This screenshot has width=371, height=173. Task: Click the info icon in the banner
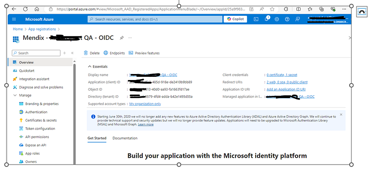(93, 117)
